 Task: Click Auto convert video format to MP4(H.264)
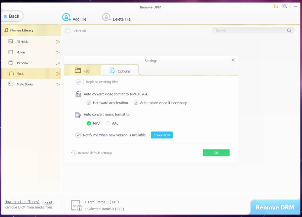tap(116, 94)
